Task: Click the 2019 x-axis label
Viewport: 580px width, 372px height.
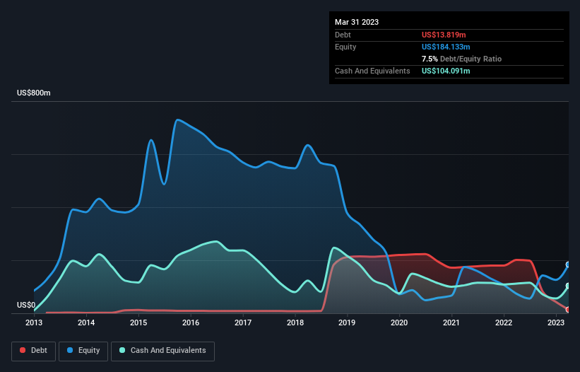Action: [x=347, y=322]
